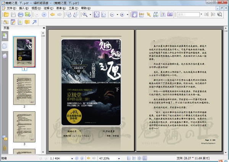The image size is (229, 162).
Task: Click the yellow note comment tool
Action: (x=27, y=22)
